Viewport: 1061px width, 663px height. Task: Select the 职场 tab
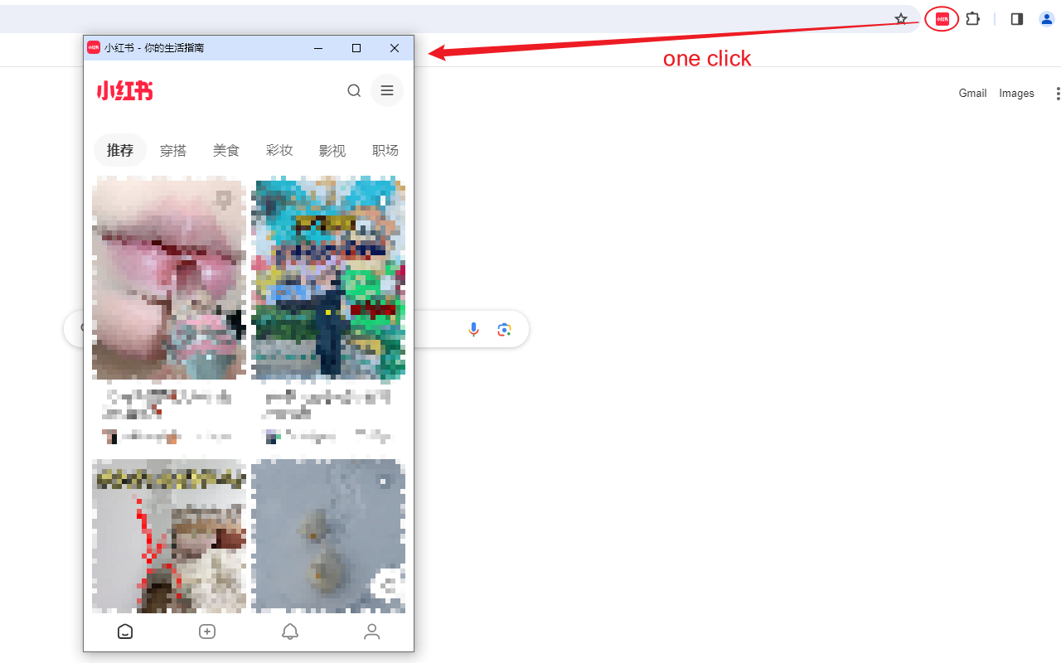[x=385, y=151]
